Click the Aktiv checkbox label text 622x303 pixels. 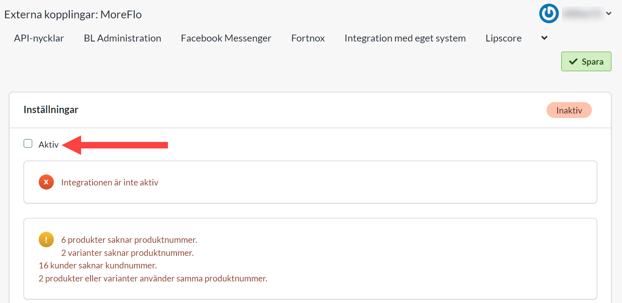coord(49,144)
